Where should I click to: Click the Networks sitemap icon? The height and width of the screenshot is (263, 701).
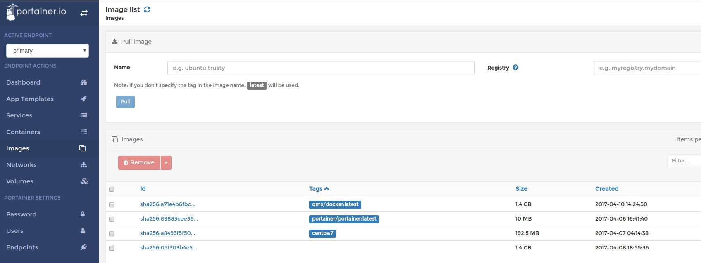(x=83, y=165)
